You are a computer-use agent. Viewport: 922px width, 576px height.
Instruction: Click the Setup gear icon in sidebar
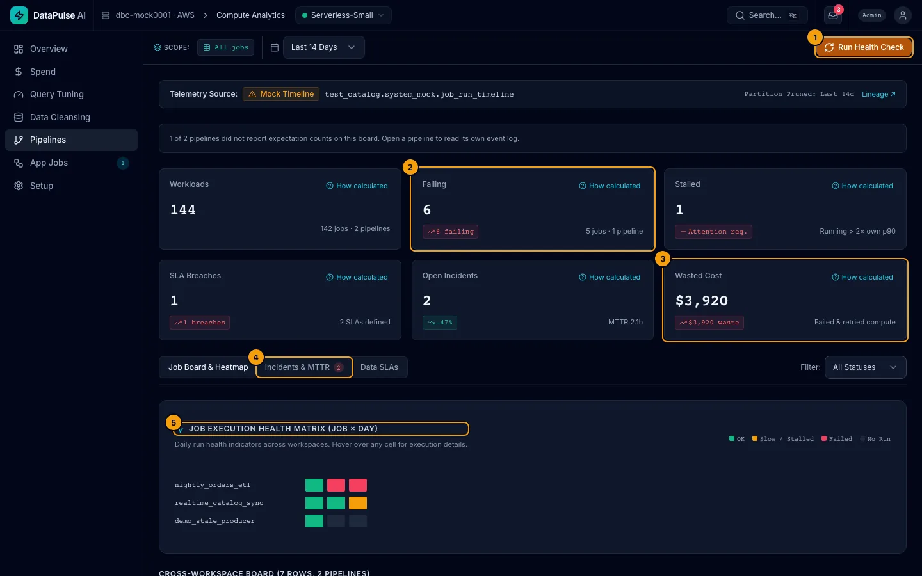19,186
